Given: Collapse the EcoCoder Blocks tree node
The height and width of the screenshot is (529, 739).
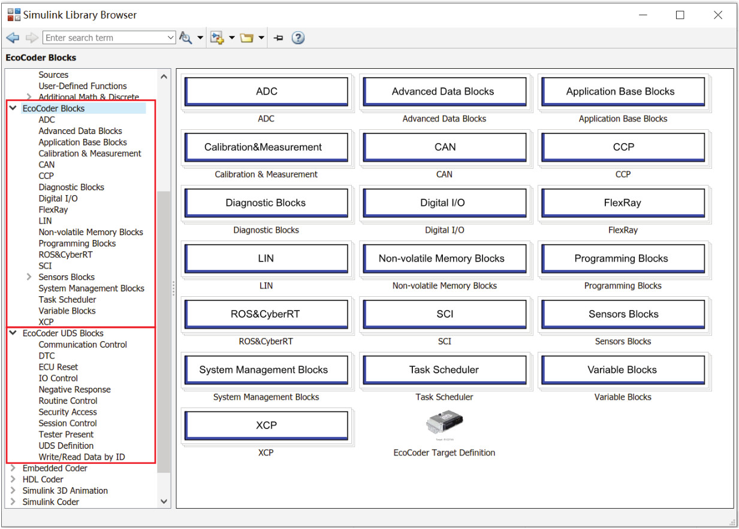Looking at the screenshot, I should pos(13,108).
